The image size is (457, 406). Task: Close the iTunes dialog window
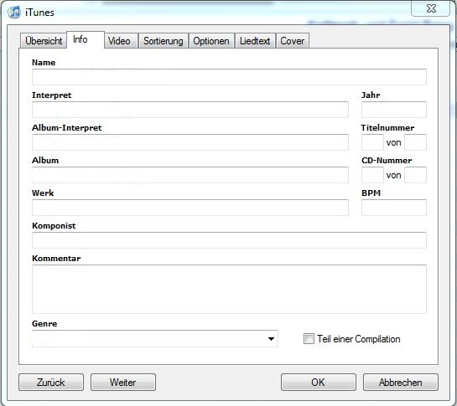431,8
